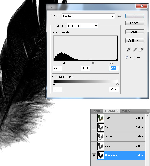
Task: Click the shadow input field showing 42
Action: tap(57, 68)
